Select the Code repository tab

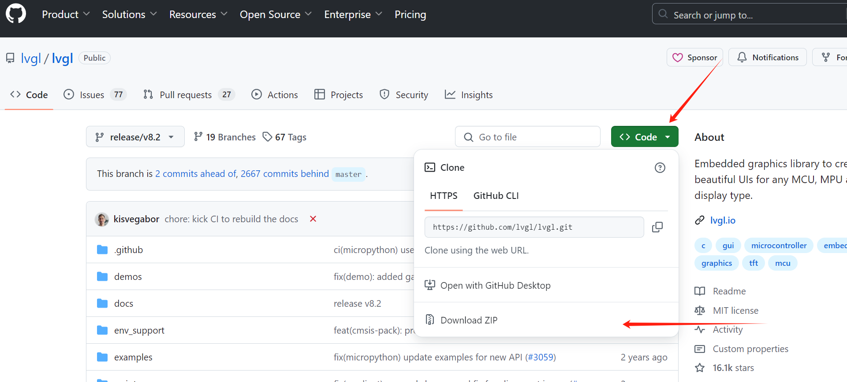[29, 95]
